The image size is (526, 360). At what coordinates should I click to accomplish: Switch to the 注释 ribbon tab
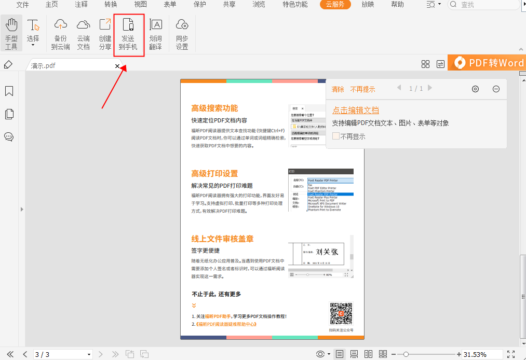[80, 5]
